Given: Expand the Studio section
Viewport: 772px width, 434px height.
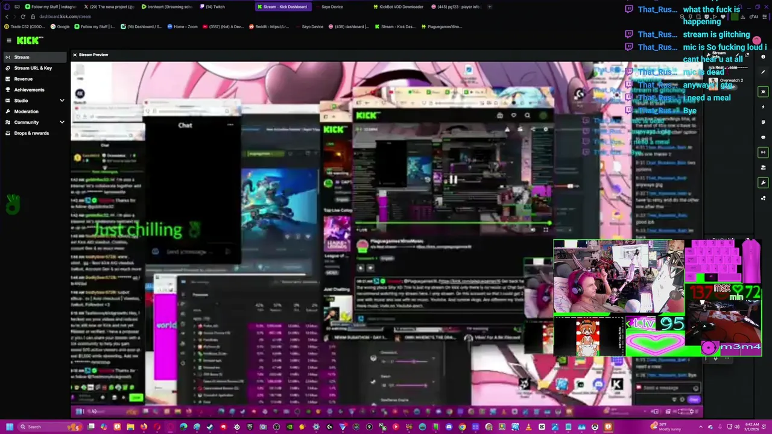Looking at the screenshot, I should coord(34,101).
